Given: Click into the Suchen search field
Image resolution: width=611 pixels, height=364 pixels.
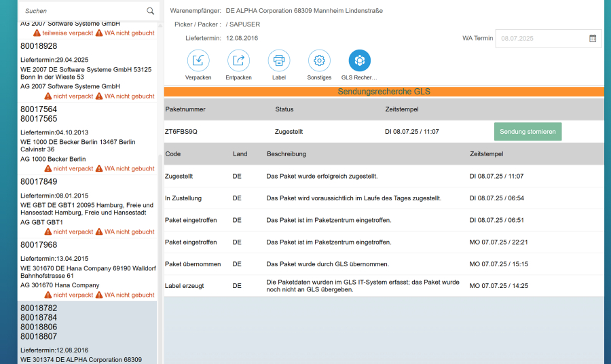Looking at the screenshot, I should (x=81, y=12).
